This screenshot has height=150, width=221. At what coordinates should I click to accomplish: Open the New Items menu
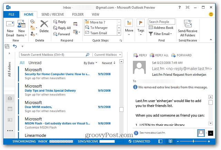pos(21,29)
